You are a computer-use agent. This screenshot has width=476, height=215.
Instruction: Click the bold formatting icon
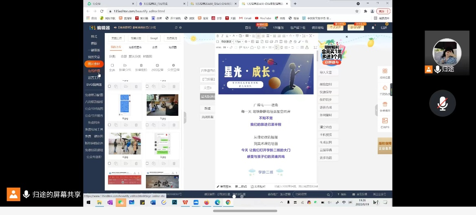point(218,36)
